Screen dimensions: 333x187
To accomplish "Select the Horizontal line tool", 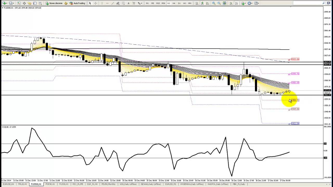I will [107, 3].
